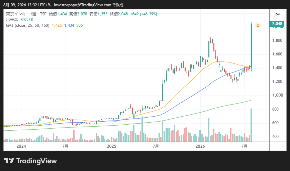Click the 2025 label on time axis
The image size is (290, 171).
tap(111, 146)
